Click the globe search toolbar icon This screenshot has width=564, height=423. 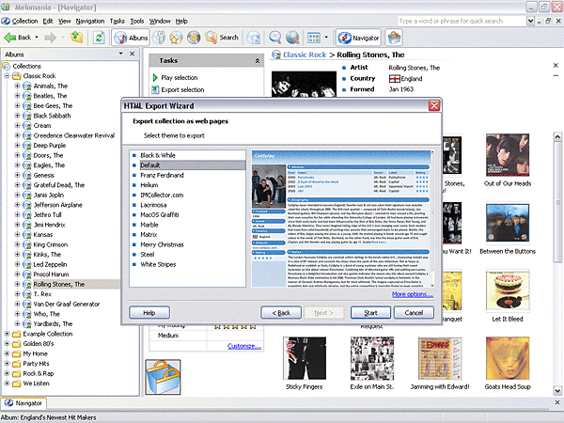point(292,38)
